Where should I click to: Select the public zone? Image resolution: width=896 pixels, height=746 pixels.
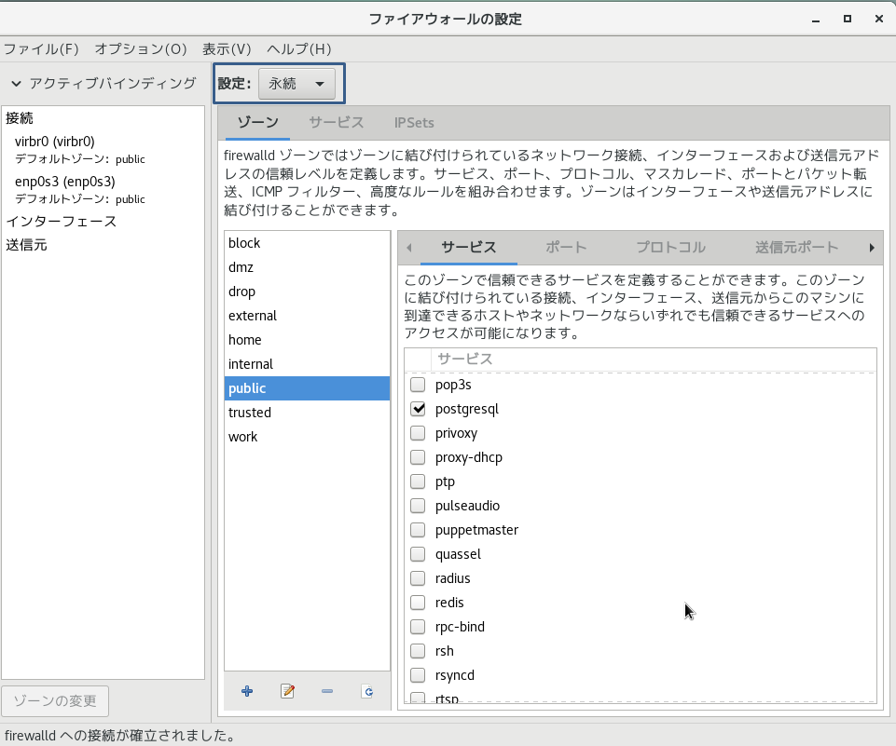[307, 388]
